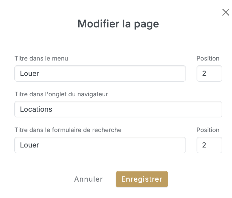The height and width of the screenshot is (198, 232).
Task: Click the number 2 in the menu Position box
Action: click(x=204, y=74)
